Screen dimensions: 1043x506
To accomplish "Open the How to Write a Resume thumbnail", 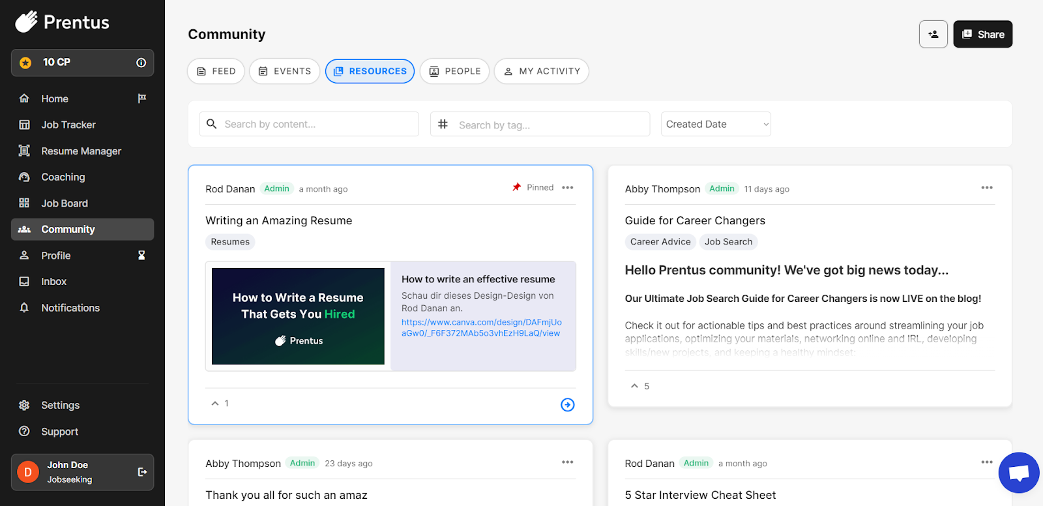I will tap(298, 316).
